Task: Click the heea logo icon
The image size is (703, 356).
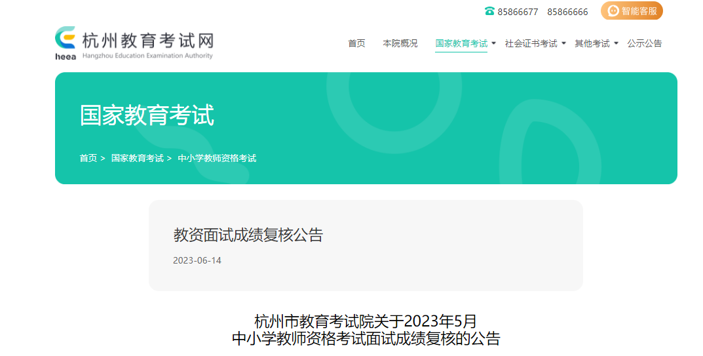Action: coord(66,43)
